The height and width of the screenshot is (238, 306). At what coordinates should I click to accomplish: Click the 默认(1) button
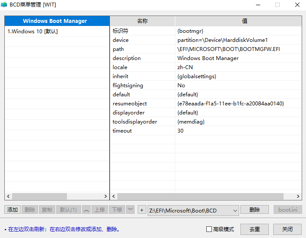tap(68, 209)
